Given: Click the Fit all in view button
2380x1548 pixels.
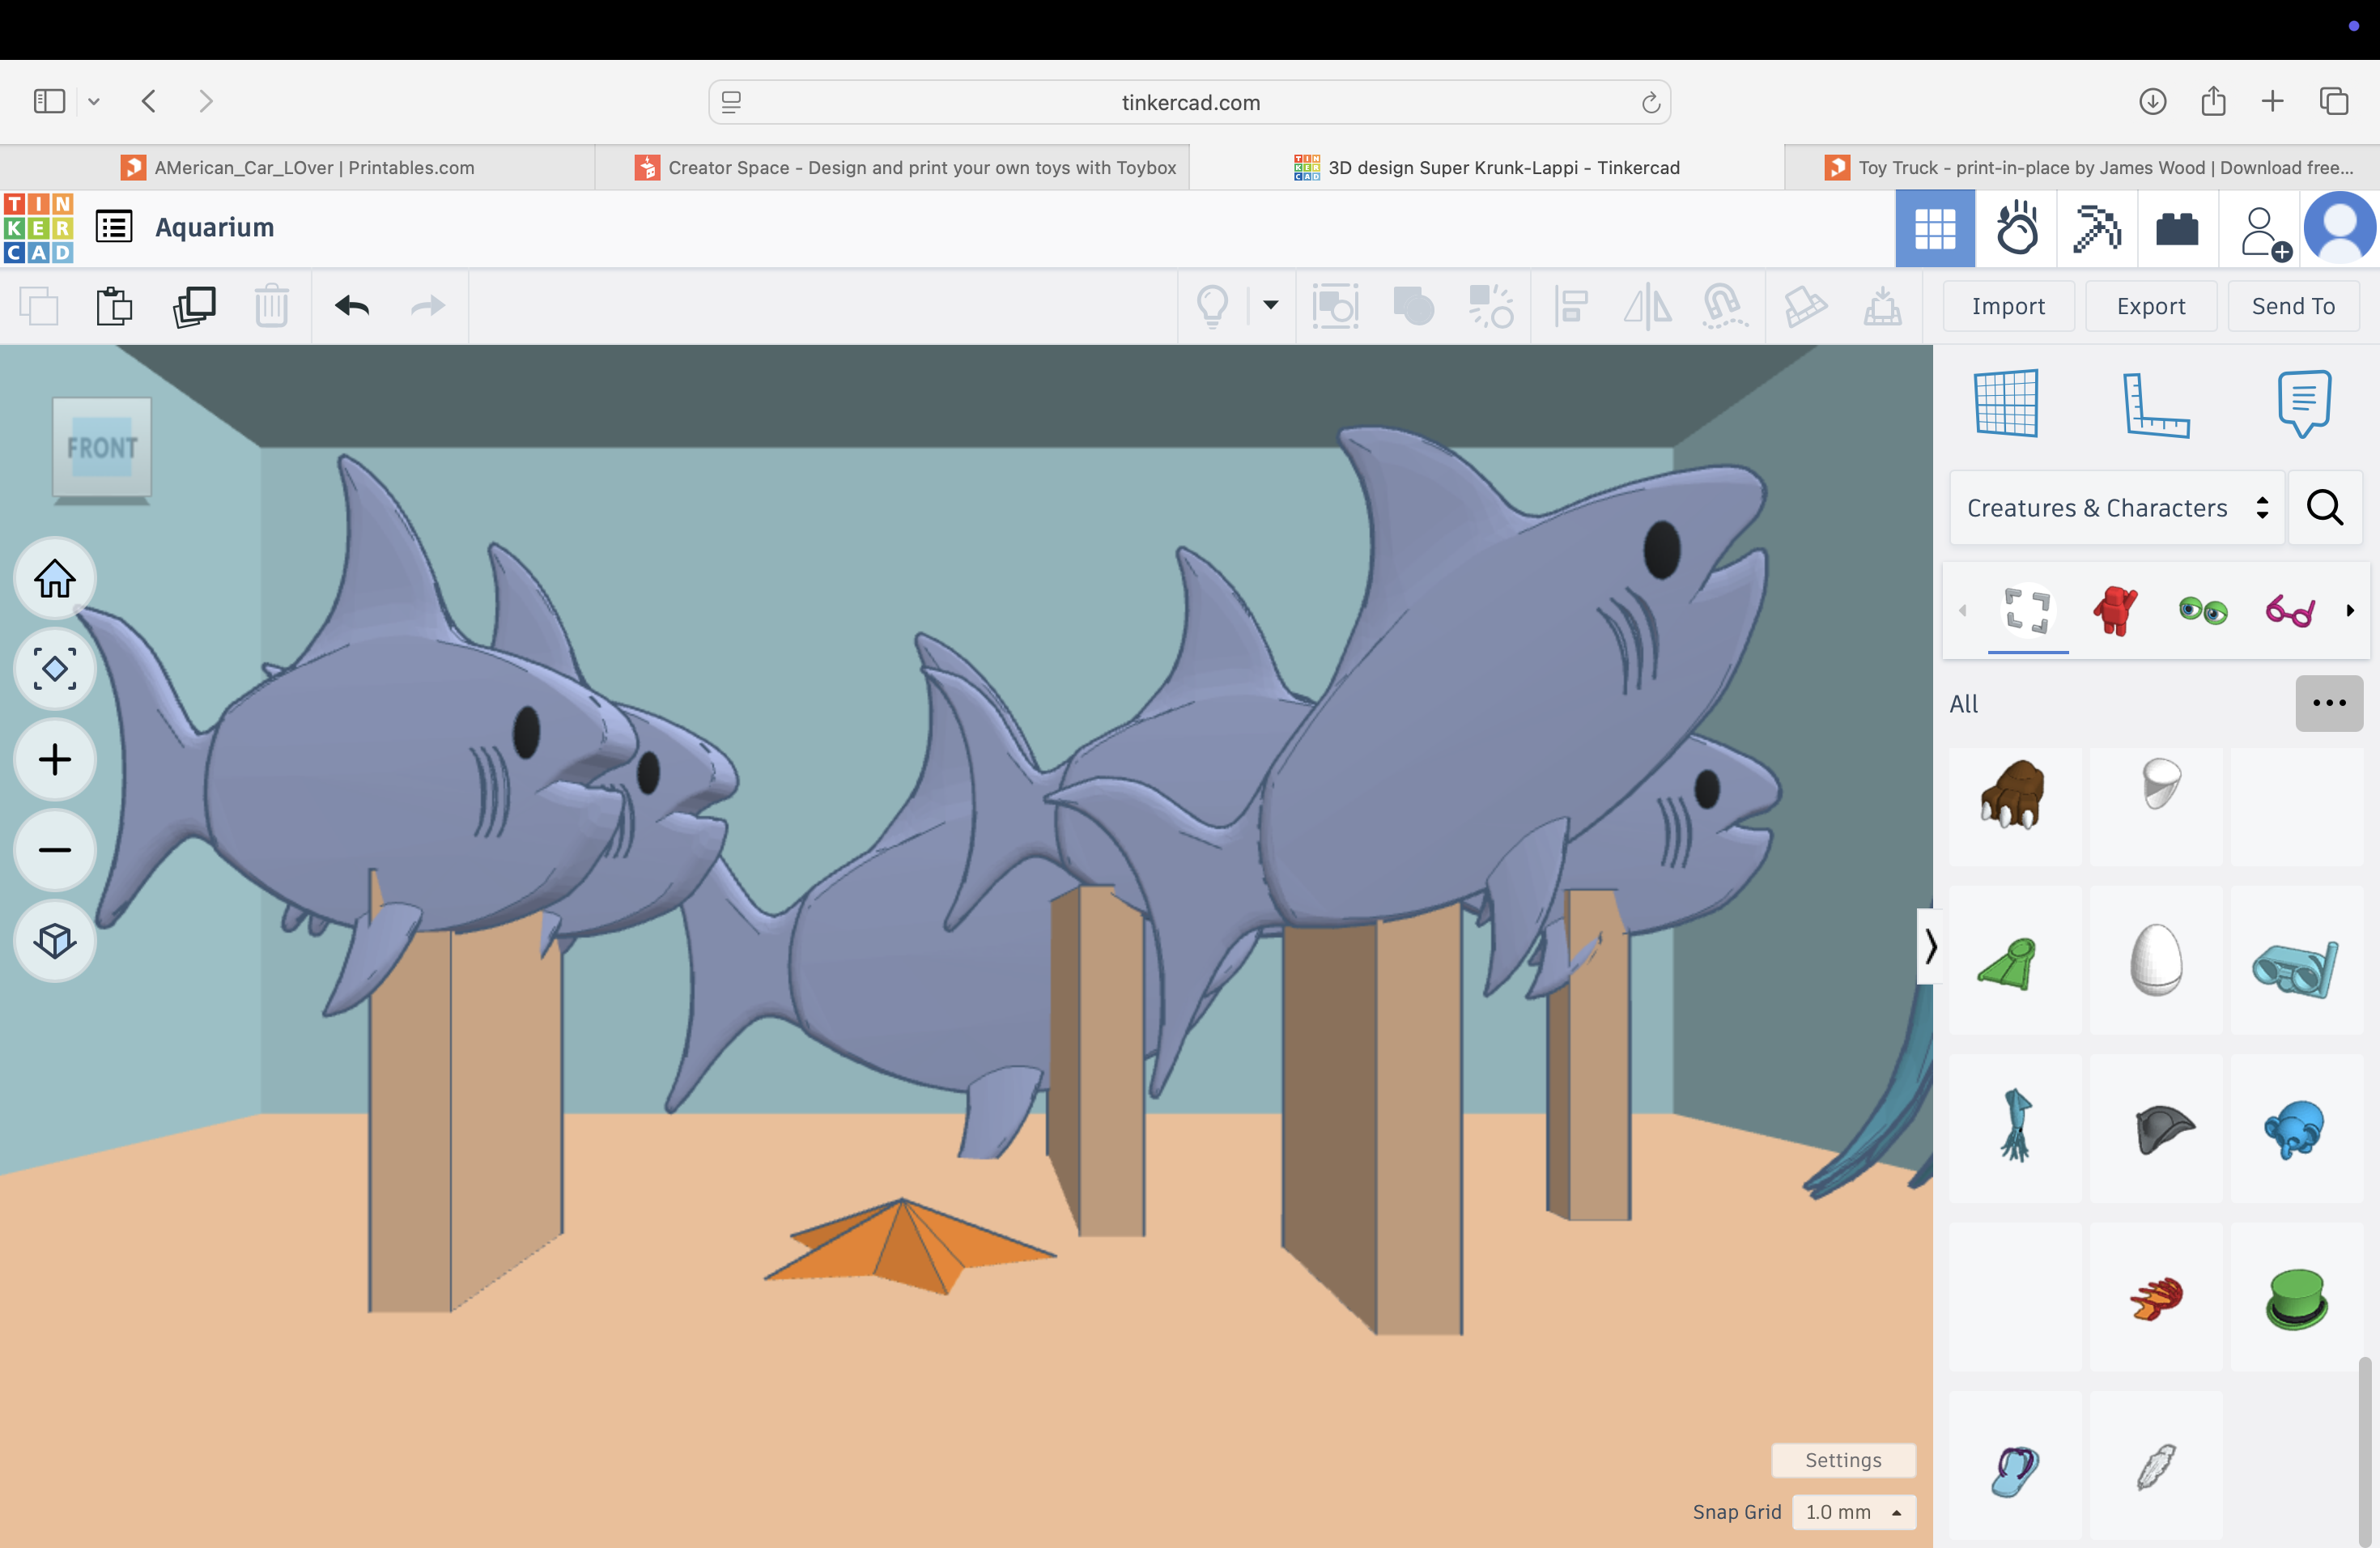Looking at the screenshot, I should pos(55,669).
